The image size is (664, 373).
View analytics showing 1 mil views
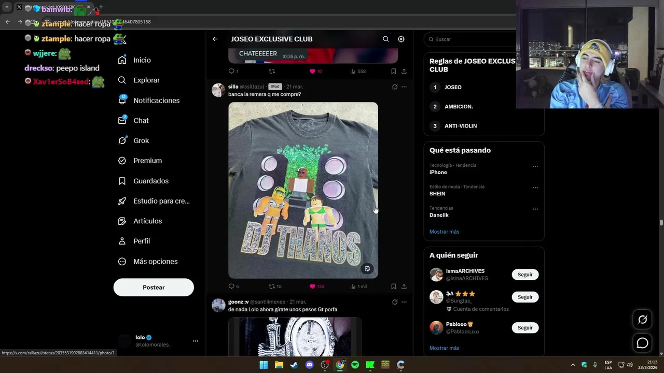pos(358,286)
